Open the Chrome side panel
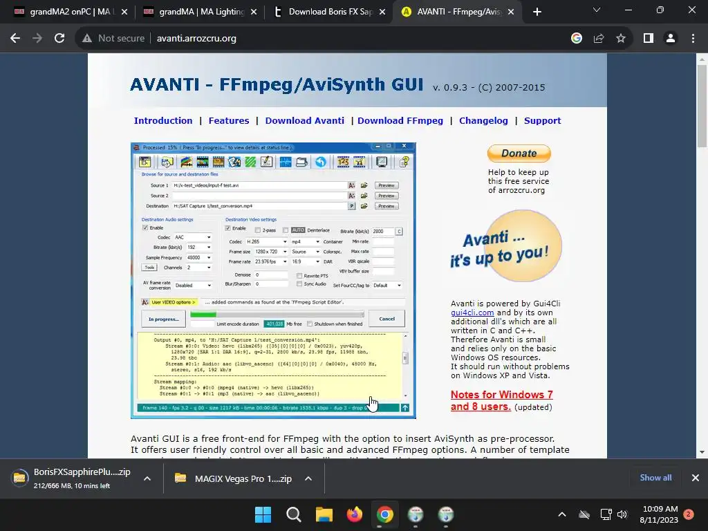Image resolution: width=708 pixels, height=531 pixels. (649, 39)
